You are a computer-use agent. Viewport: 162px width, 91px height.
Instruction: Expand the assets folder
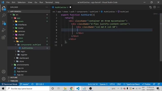click(13, 21)
